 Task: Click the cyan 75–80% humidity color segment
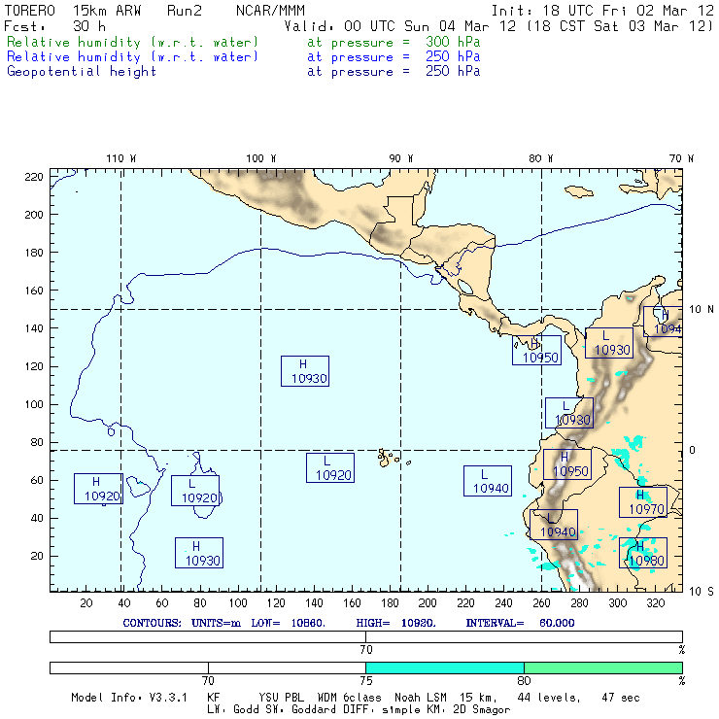coord(444,668)
